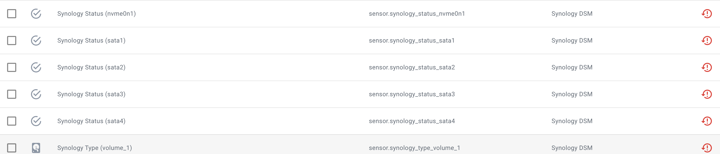
Task: Click the hard disk icon for Synology Type
Action: click(36, 148)
